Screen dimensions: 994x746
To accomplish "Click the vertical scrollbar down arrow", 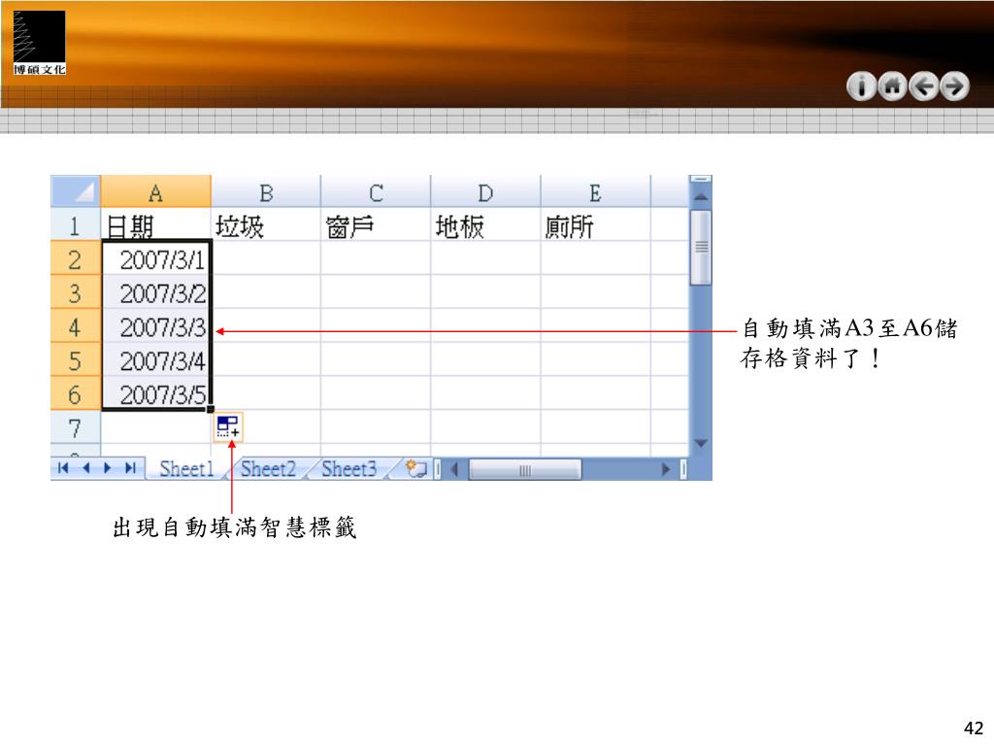I will coord(701,443).
